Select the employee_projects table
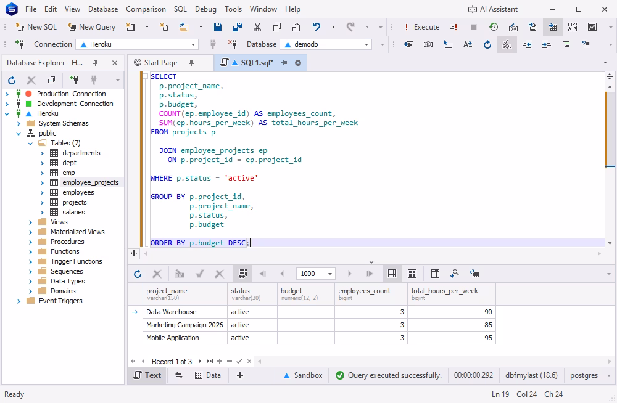617x403 pixels. [x=91, y=183]
